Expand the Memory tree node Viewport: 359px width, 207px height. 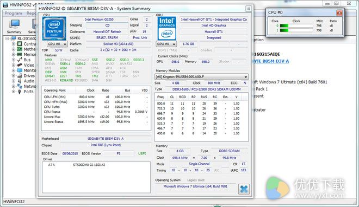pyautogui.click(x=14, y=55)
